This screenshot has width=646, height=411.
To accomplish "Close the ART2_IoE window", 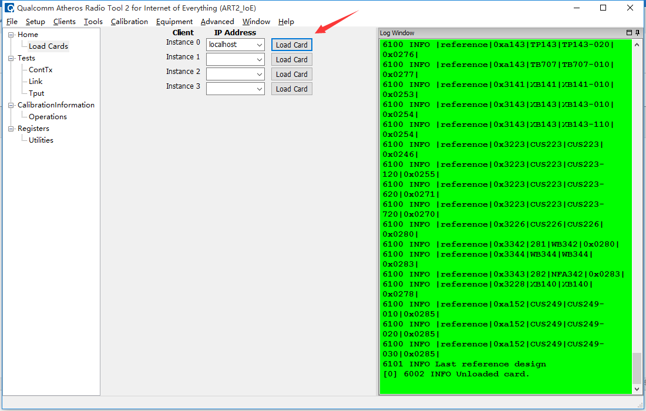I will click(630, 8).
